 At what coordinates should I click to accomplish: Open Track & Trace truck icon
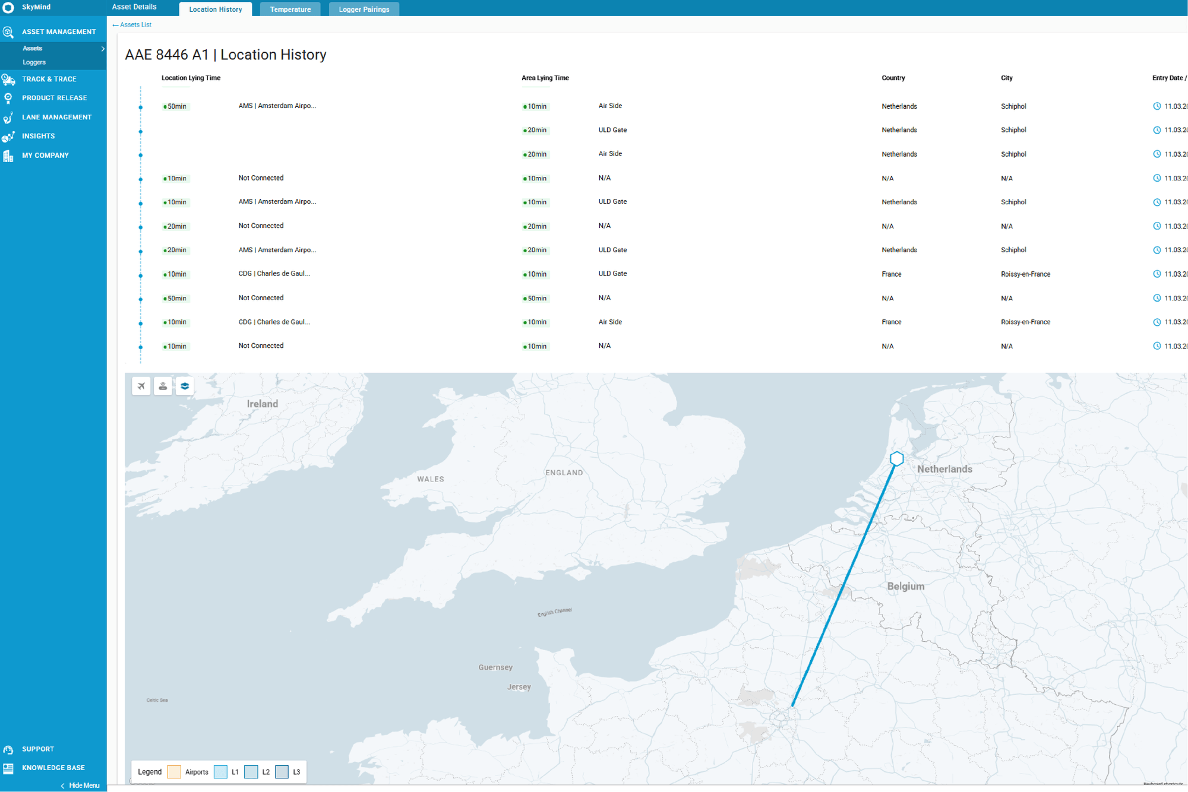(x=8, y=79)
